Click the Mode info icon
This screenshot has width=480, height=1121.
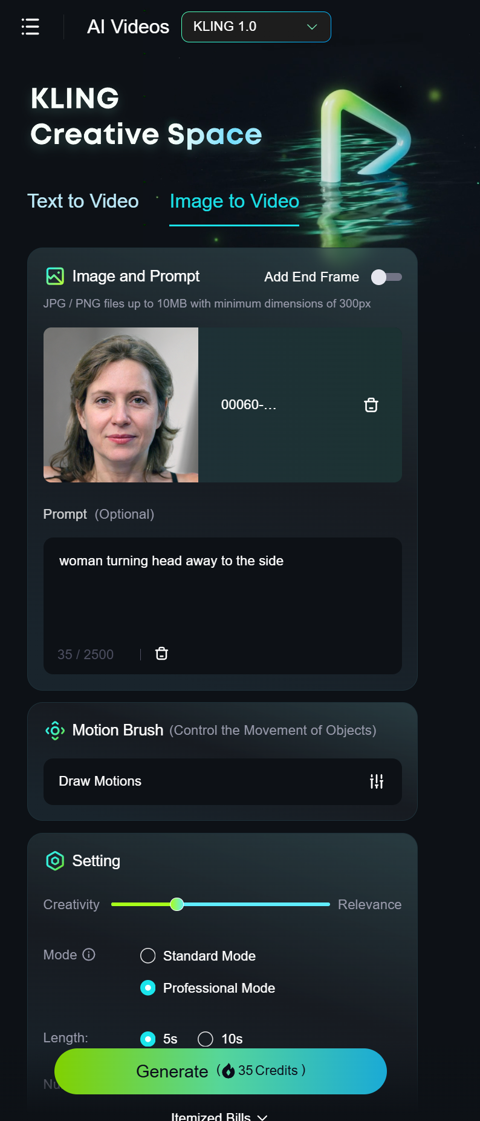89,955
